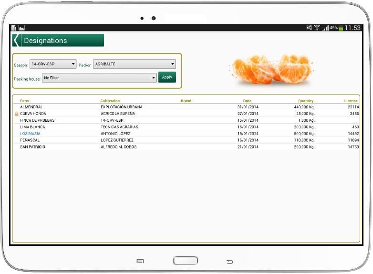Tap the mandarin orange image
Screen dimensions: 373x274
(x=271, y=70)
